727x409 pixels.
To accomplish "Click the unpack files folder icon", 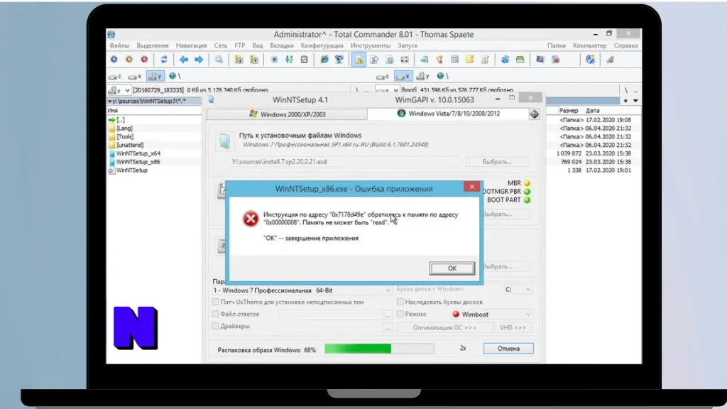I will tap(254, 60).
